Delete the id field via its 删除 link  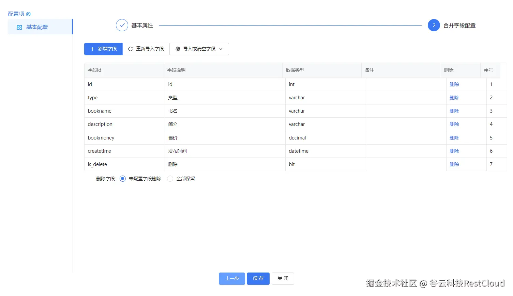(x=454, y=84)
